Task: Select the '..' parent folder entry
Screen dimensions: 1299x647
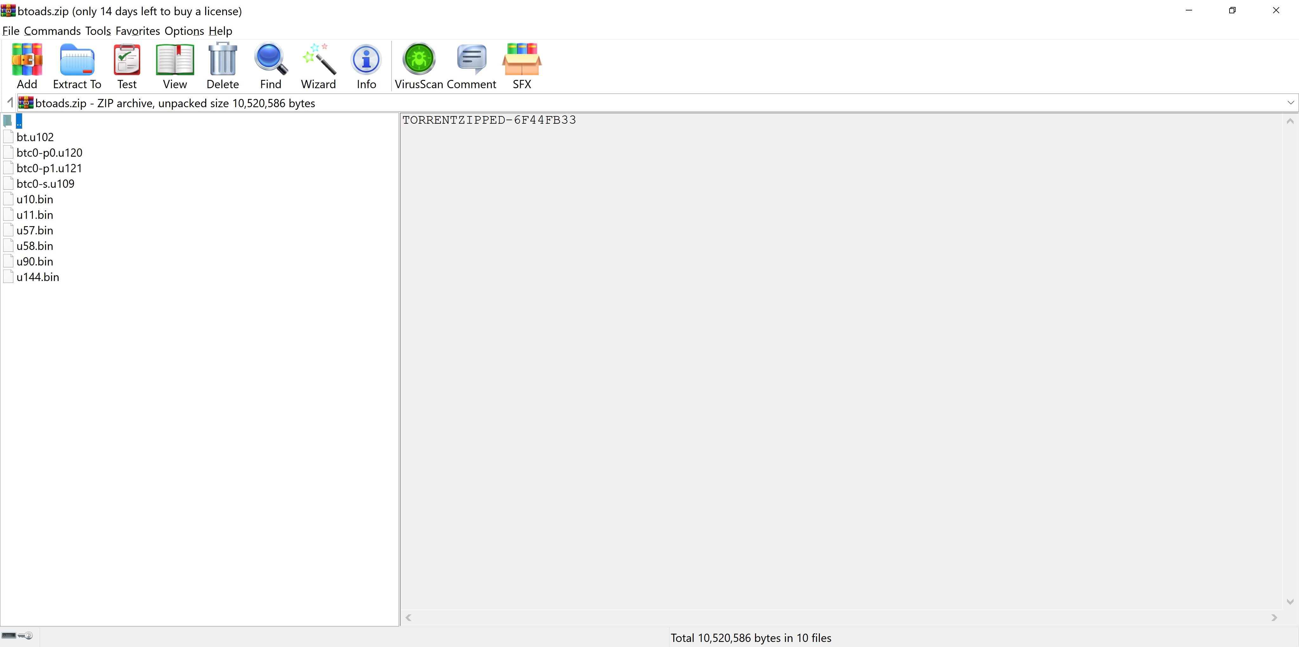Action: (x=19, y=121)
